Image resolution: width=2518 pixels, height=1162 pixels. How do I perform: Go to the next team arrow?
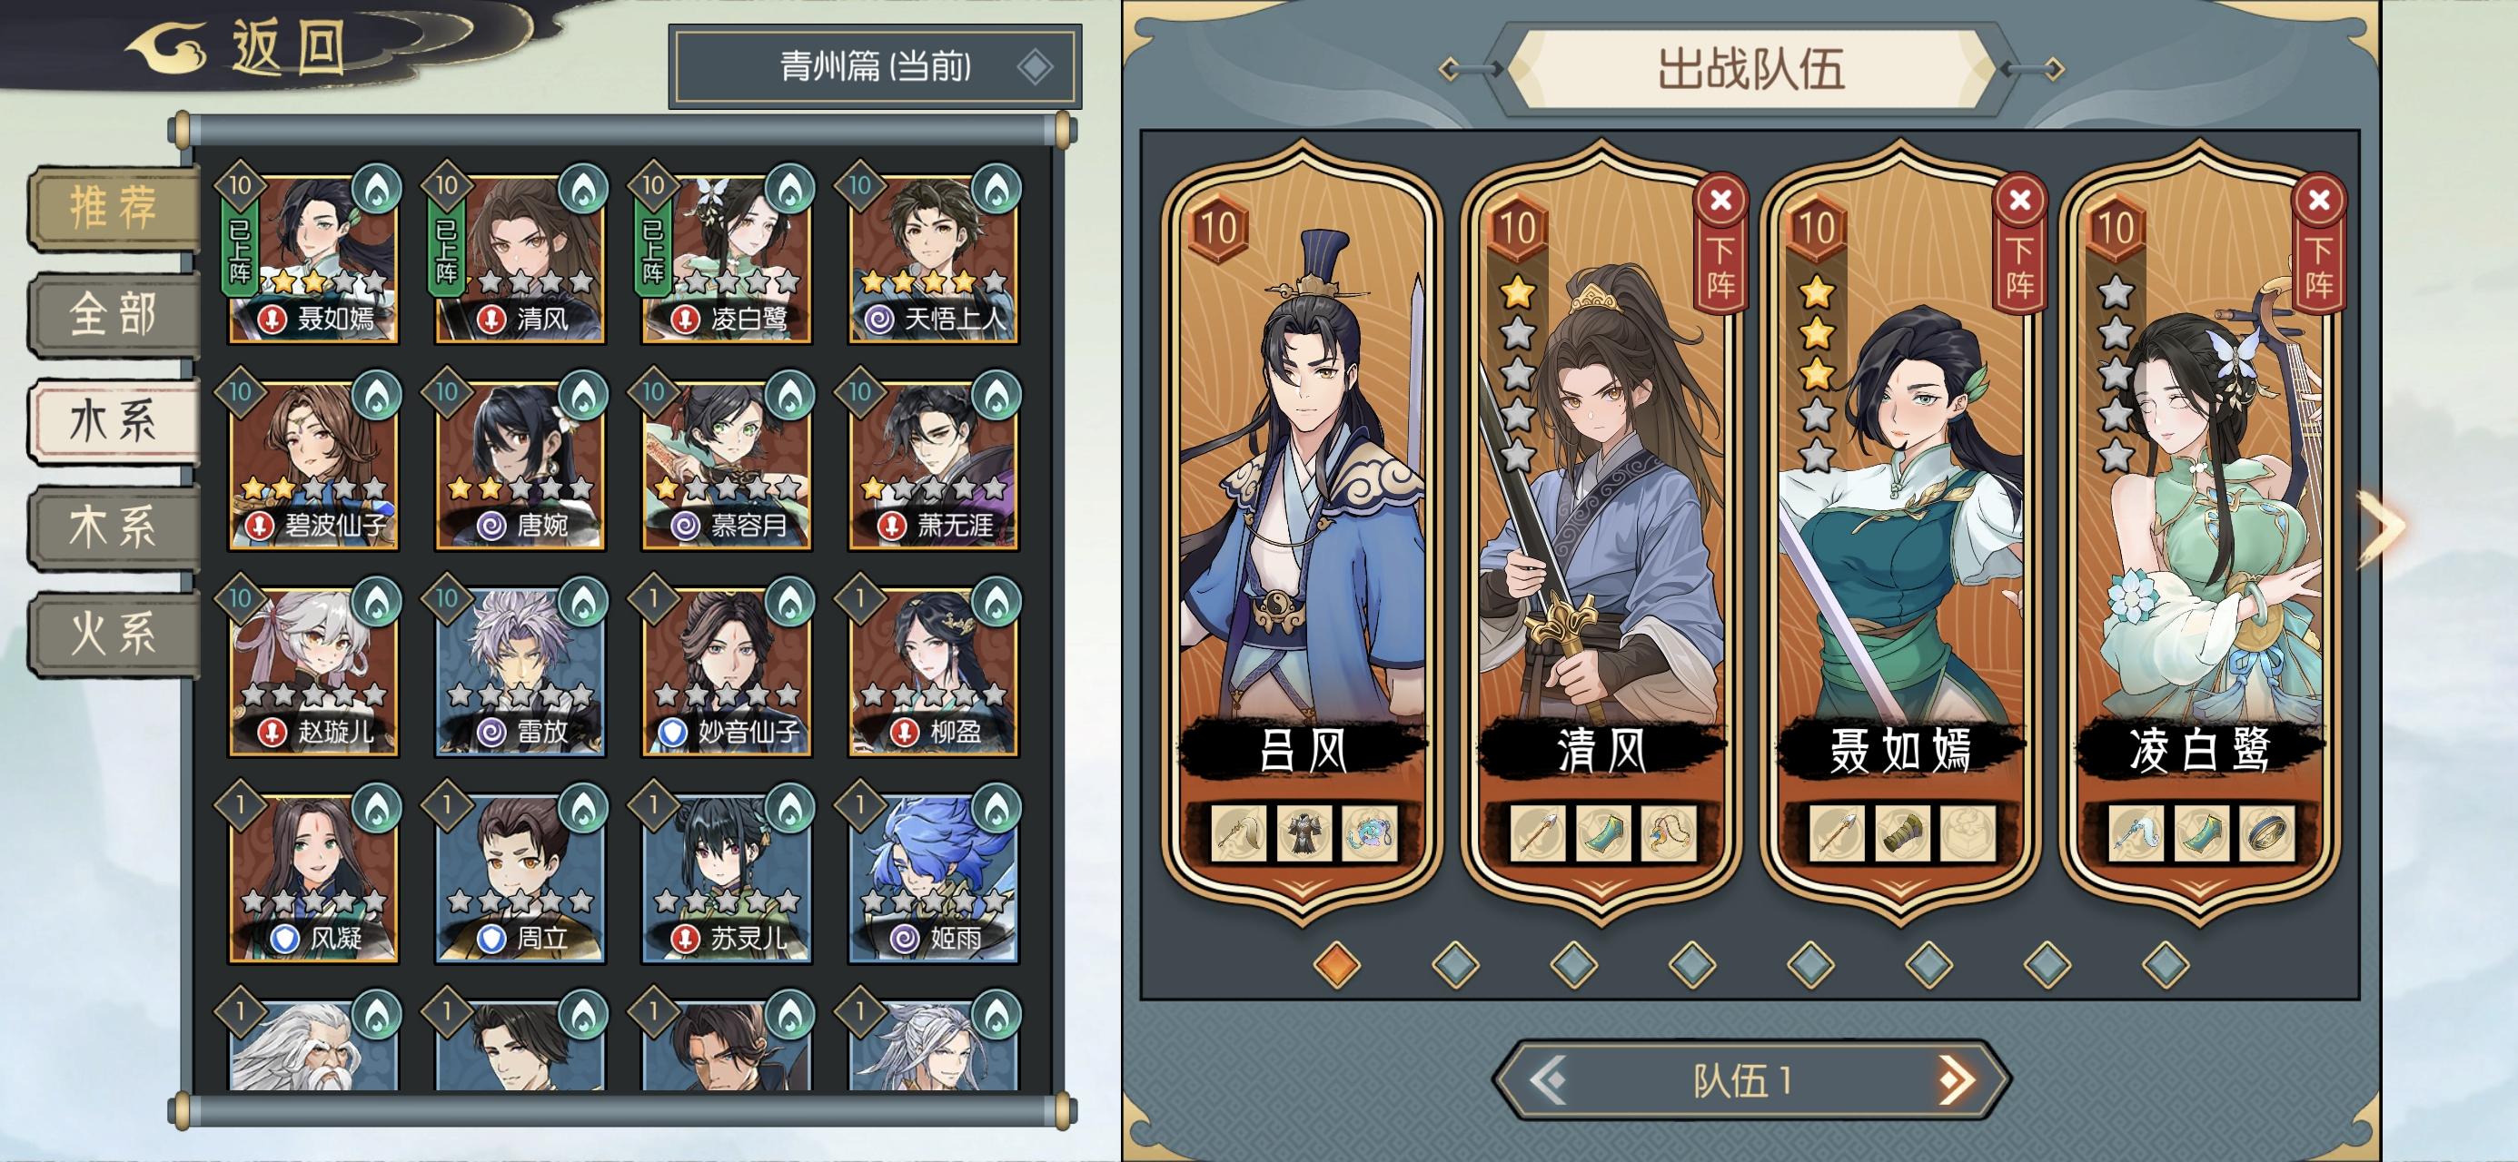pos(1956,1080)
